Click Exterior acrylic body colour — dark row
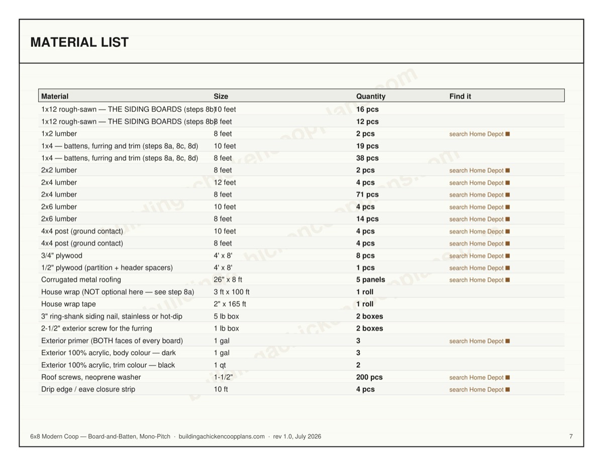The height and width of the screenshot is (466, 603). 109,352
